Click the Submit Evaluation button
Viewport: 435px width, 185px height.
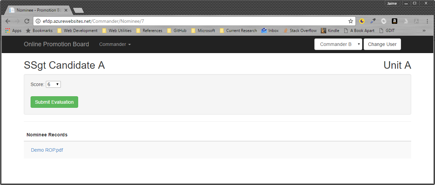pos(54,102)
